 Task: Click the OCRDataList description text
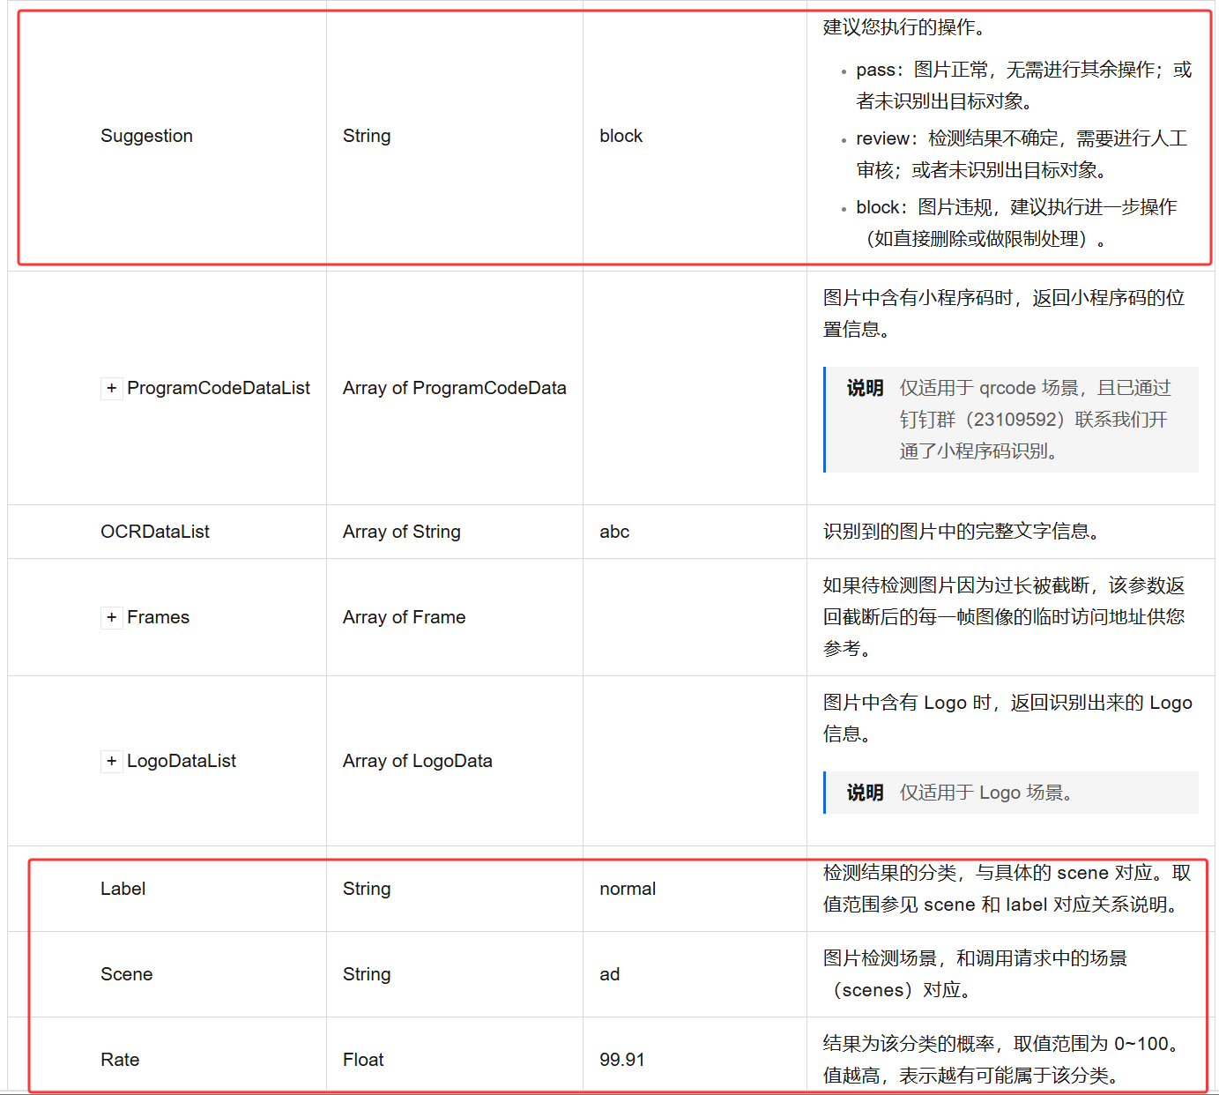(962, 532)
